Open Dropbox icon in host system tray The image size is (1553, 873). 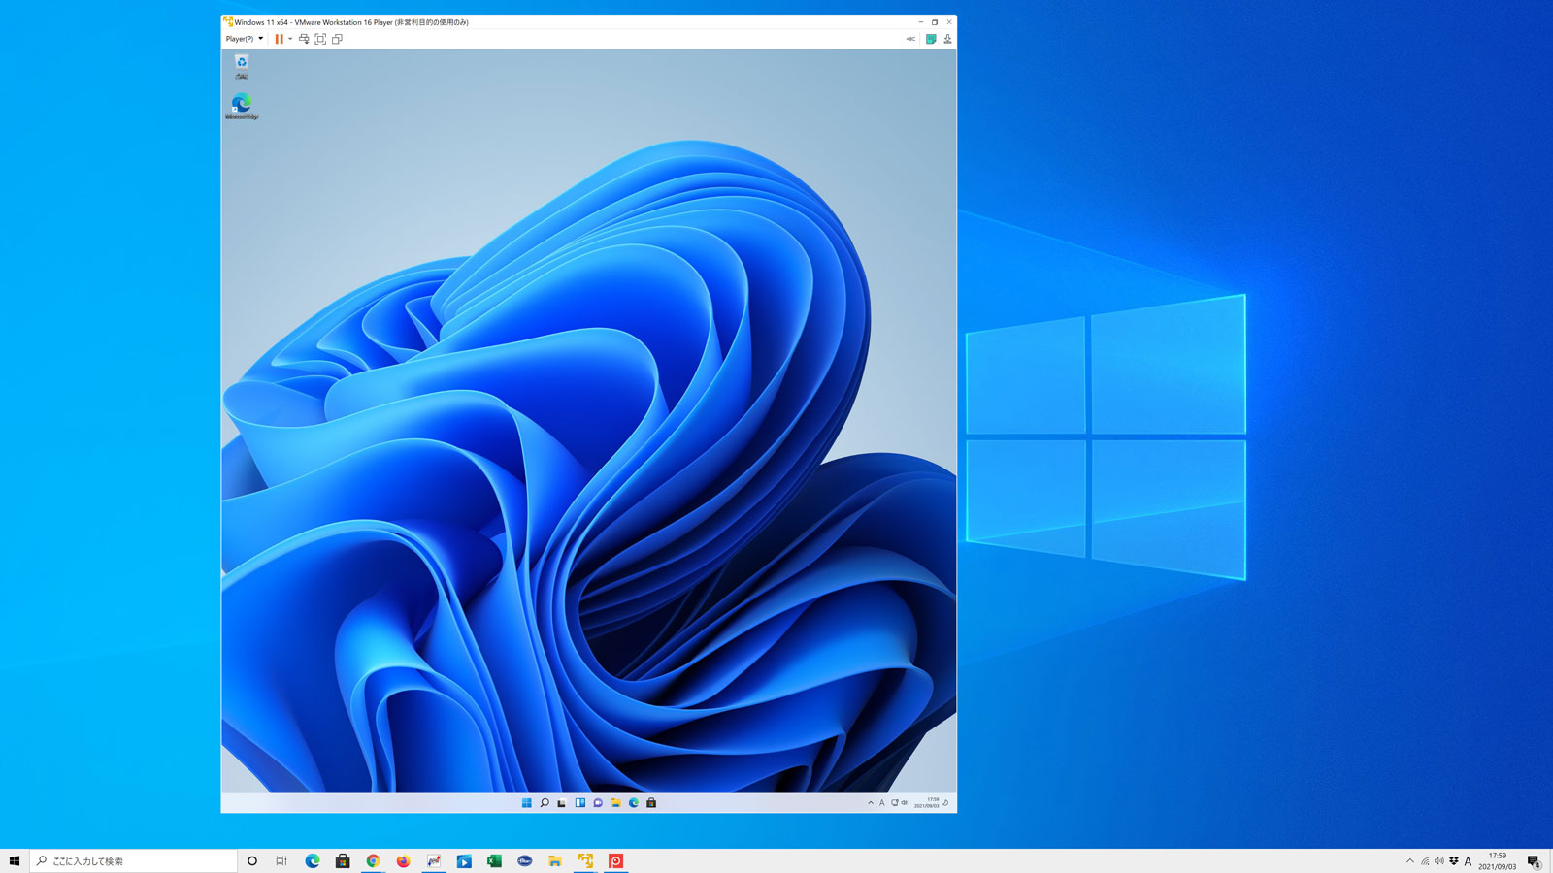[x=1454, y=860]
